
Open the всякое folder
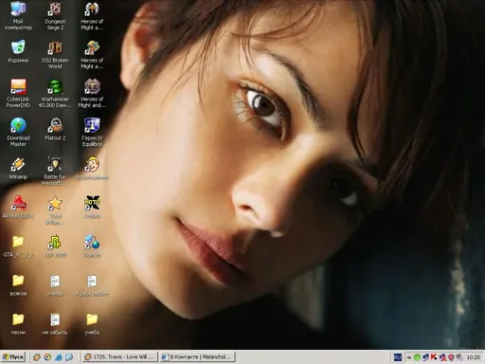(18, 285)
